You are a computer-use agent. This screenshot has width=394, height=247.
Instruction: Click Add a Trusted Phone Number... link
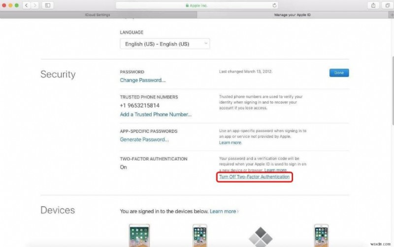click(x=156, y=114)
